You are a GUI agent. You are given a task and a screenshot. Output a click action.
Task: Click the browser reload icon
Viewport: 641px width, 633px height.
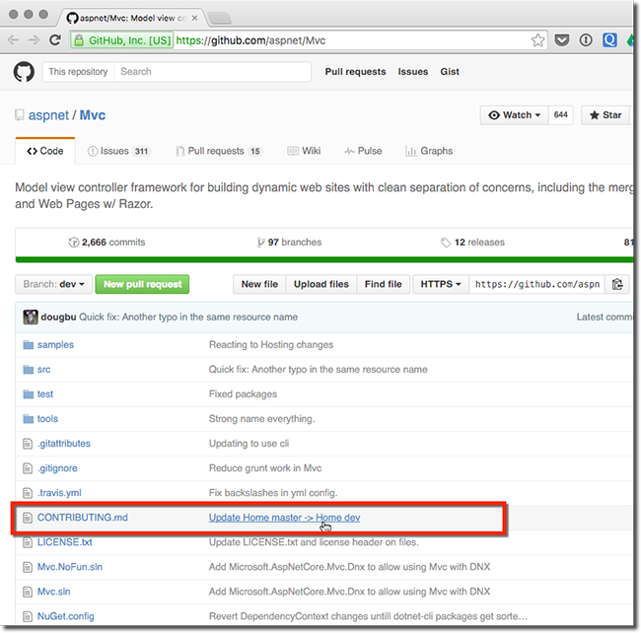[x=57, y=40]
